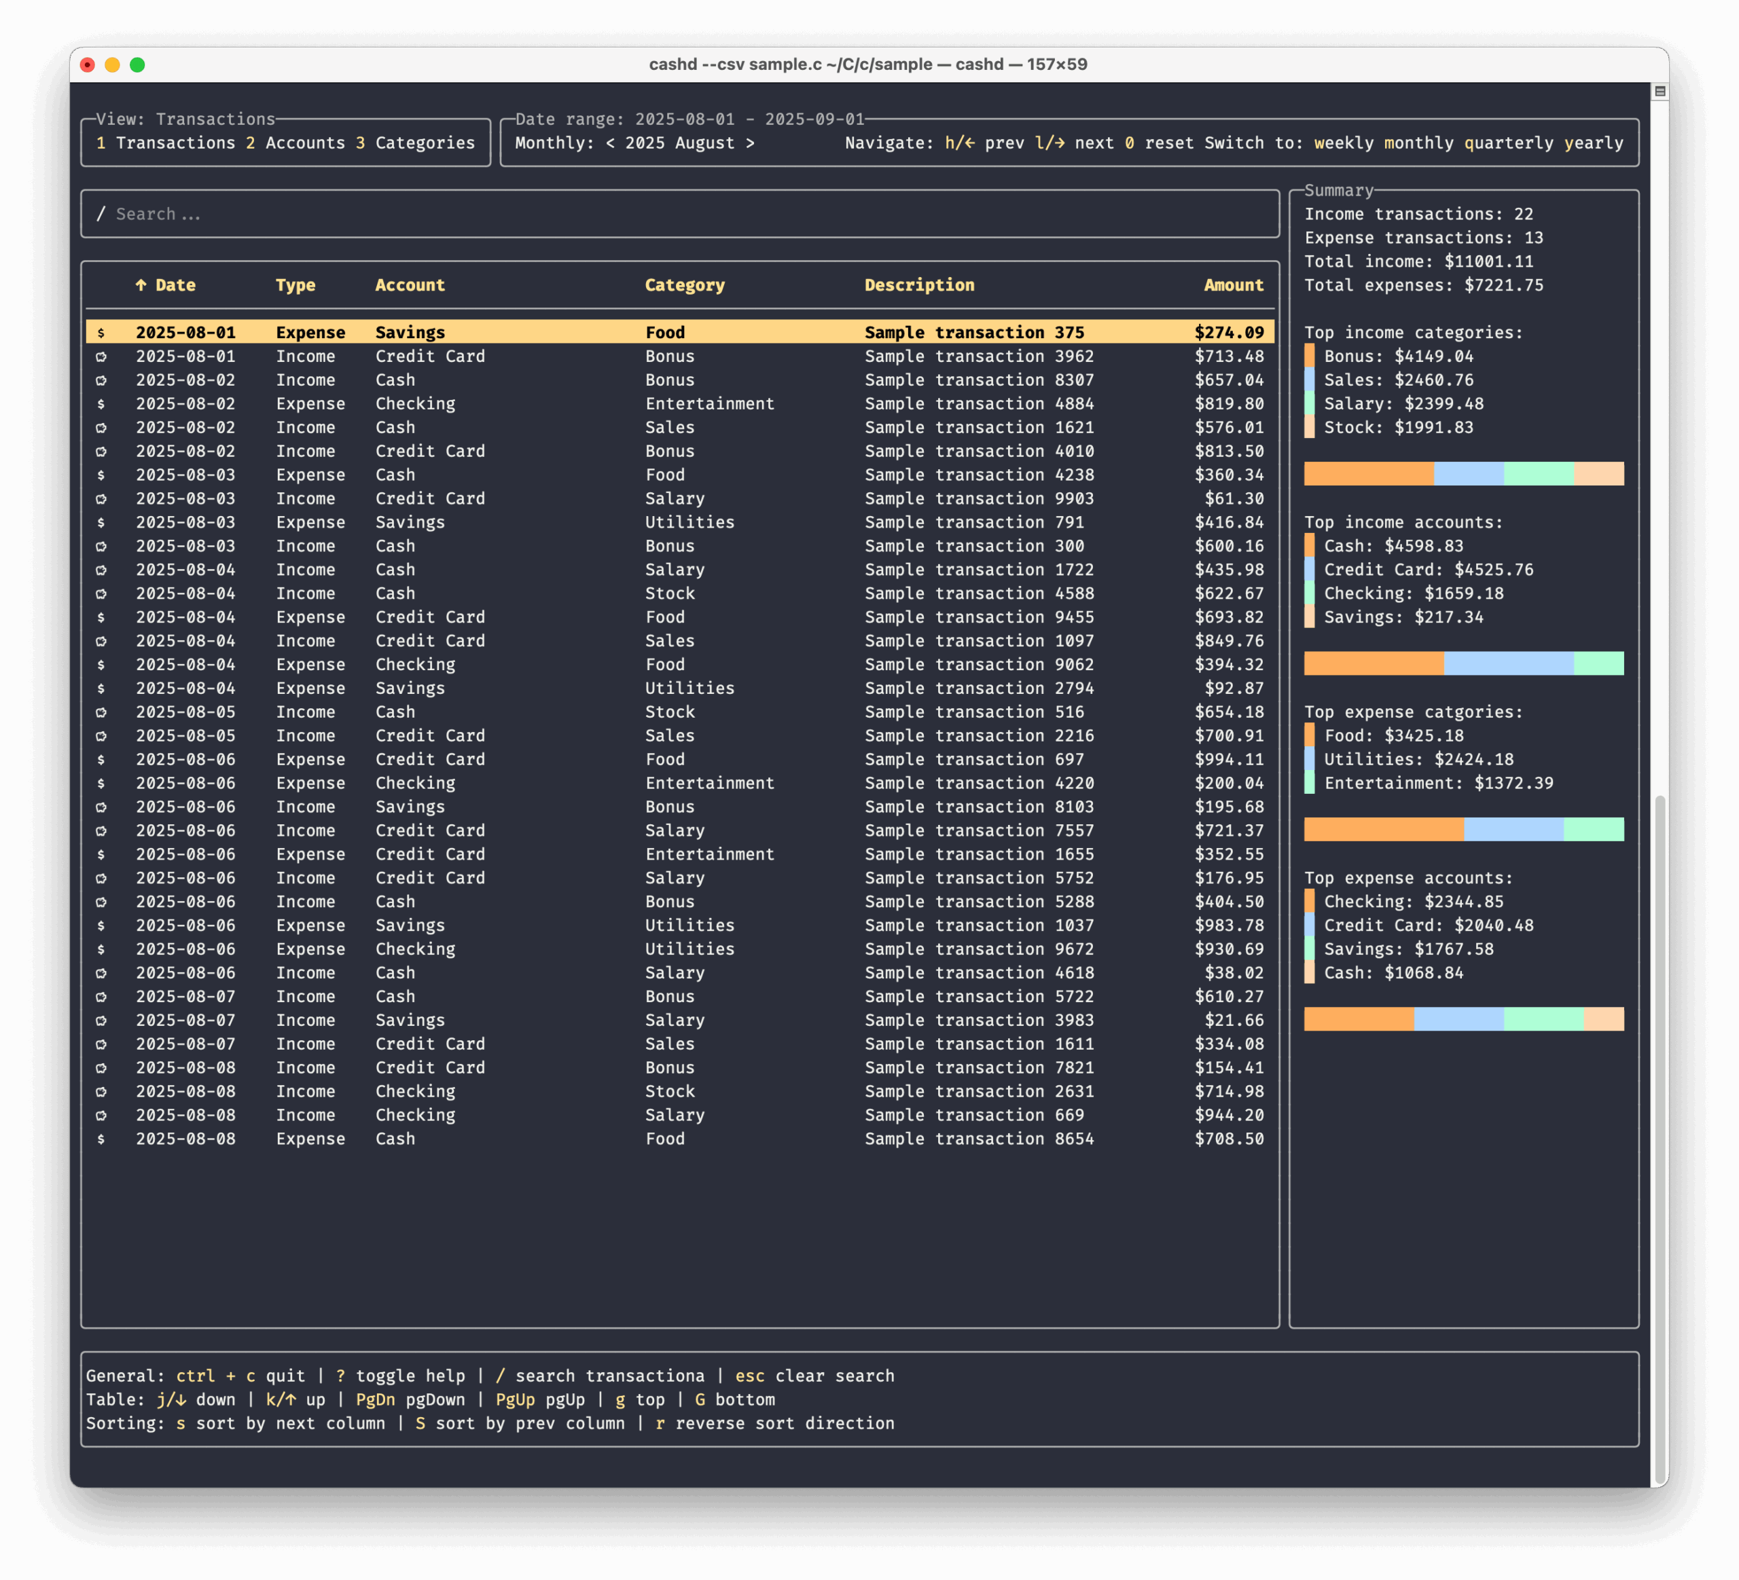Click the income icon for transaction 9903
The height and width of the screenshot is (1580, 1739).
point(101,499)
